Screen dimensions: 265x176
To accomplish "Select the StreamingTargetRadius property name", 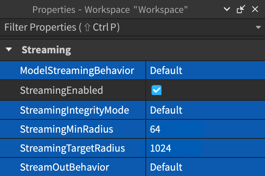I will click(x=72, y=148).
